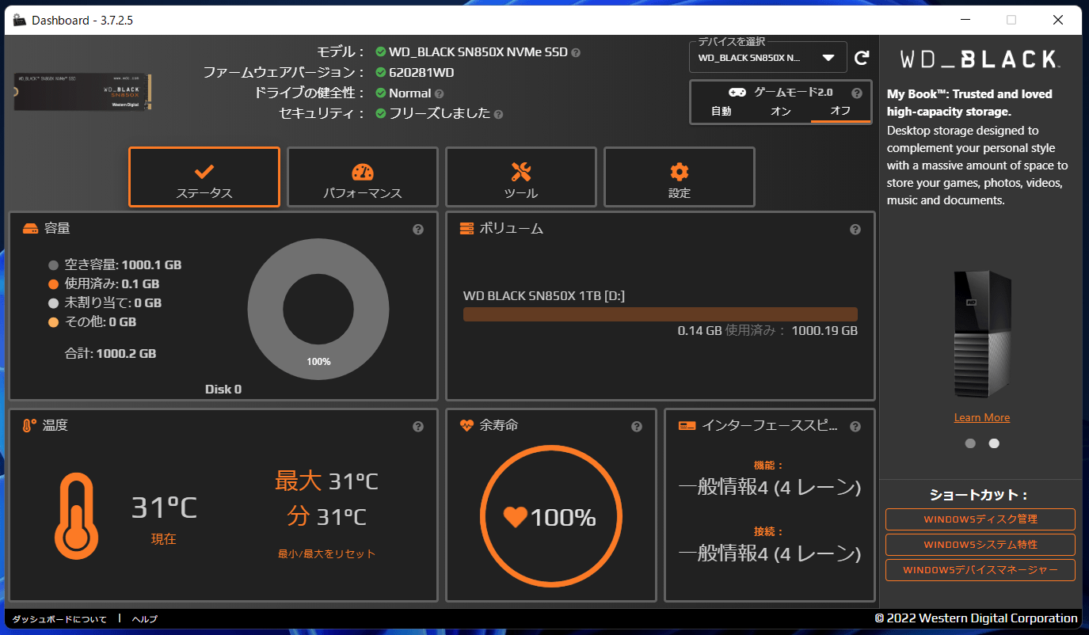Click the gamepad icon in ゲームモード2.0
The height and width of the screenshot is (635, 1089).
737,93
